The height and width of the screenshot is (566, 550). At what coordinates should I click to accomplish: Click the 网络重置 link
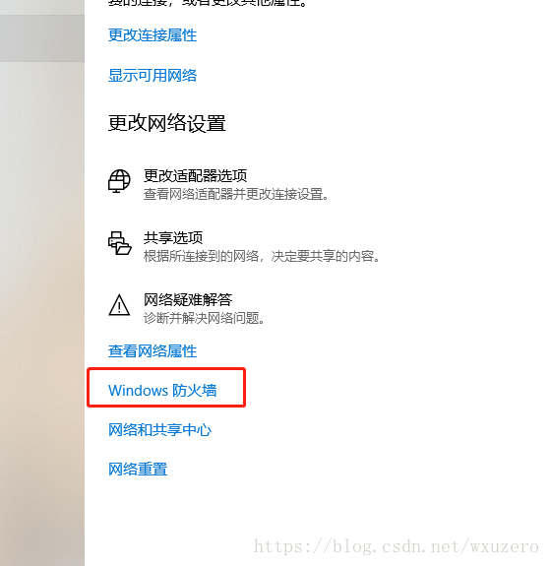[138, 470]
